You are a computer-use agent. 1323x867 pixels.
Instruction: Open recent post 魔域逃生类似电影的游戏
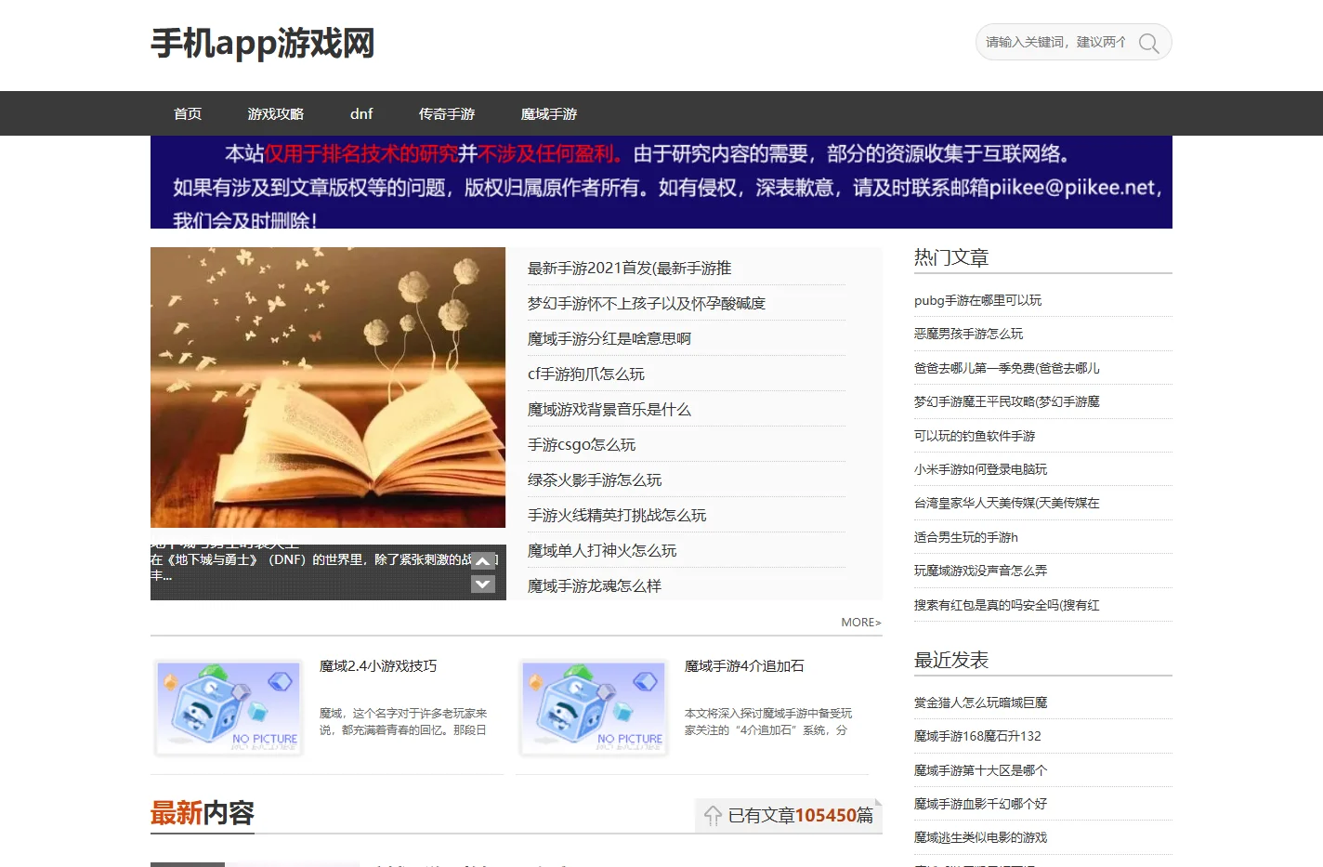pos(980,837)
